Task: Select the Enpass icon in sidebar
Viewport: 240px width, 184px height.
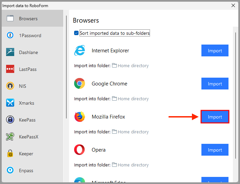Action: point(10,170)
